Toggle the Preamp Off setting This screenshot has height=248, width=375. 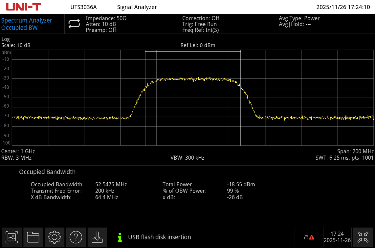click(101, 30)
